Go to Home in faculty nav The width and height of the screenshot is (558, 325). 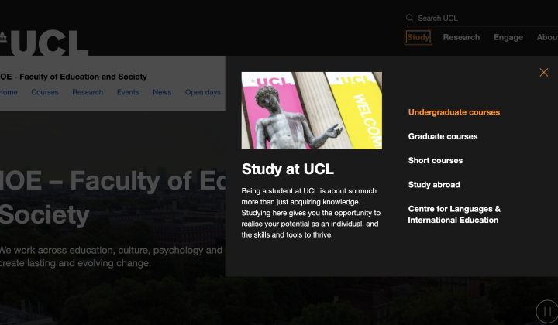coord(9,92)
